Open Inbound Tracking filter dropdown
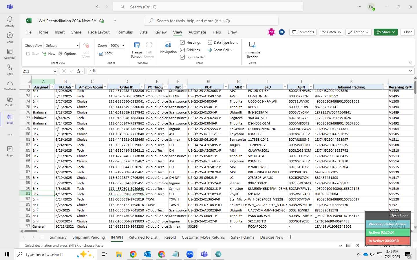The width and height of the screenshot is (417, 260). (385, 87)
